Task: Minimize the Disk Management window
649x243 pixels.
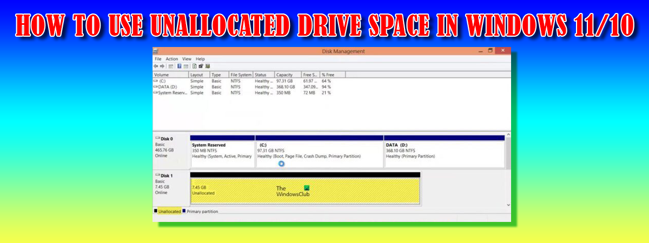Action: click(481, 52)
